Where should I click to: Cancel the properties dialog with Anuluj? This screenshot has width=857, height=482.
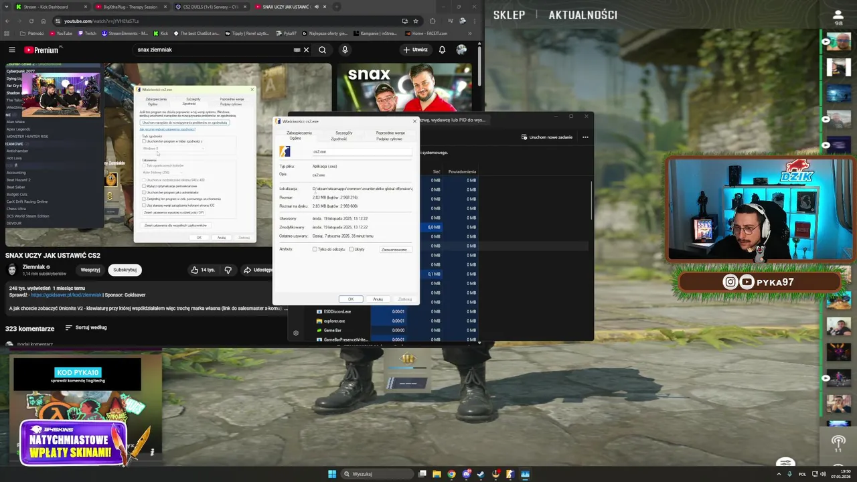coord(378,299)
